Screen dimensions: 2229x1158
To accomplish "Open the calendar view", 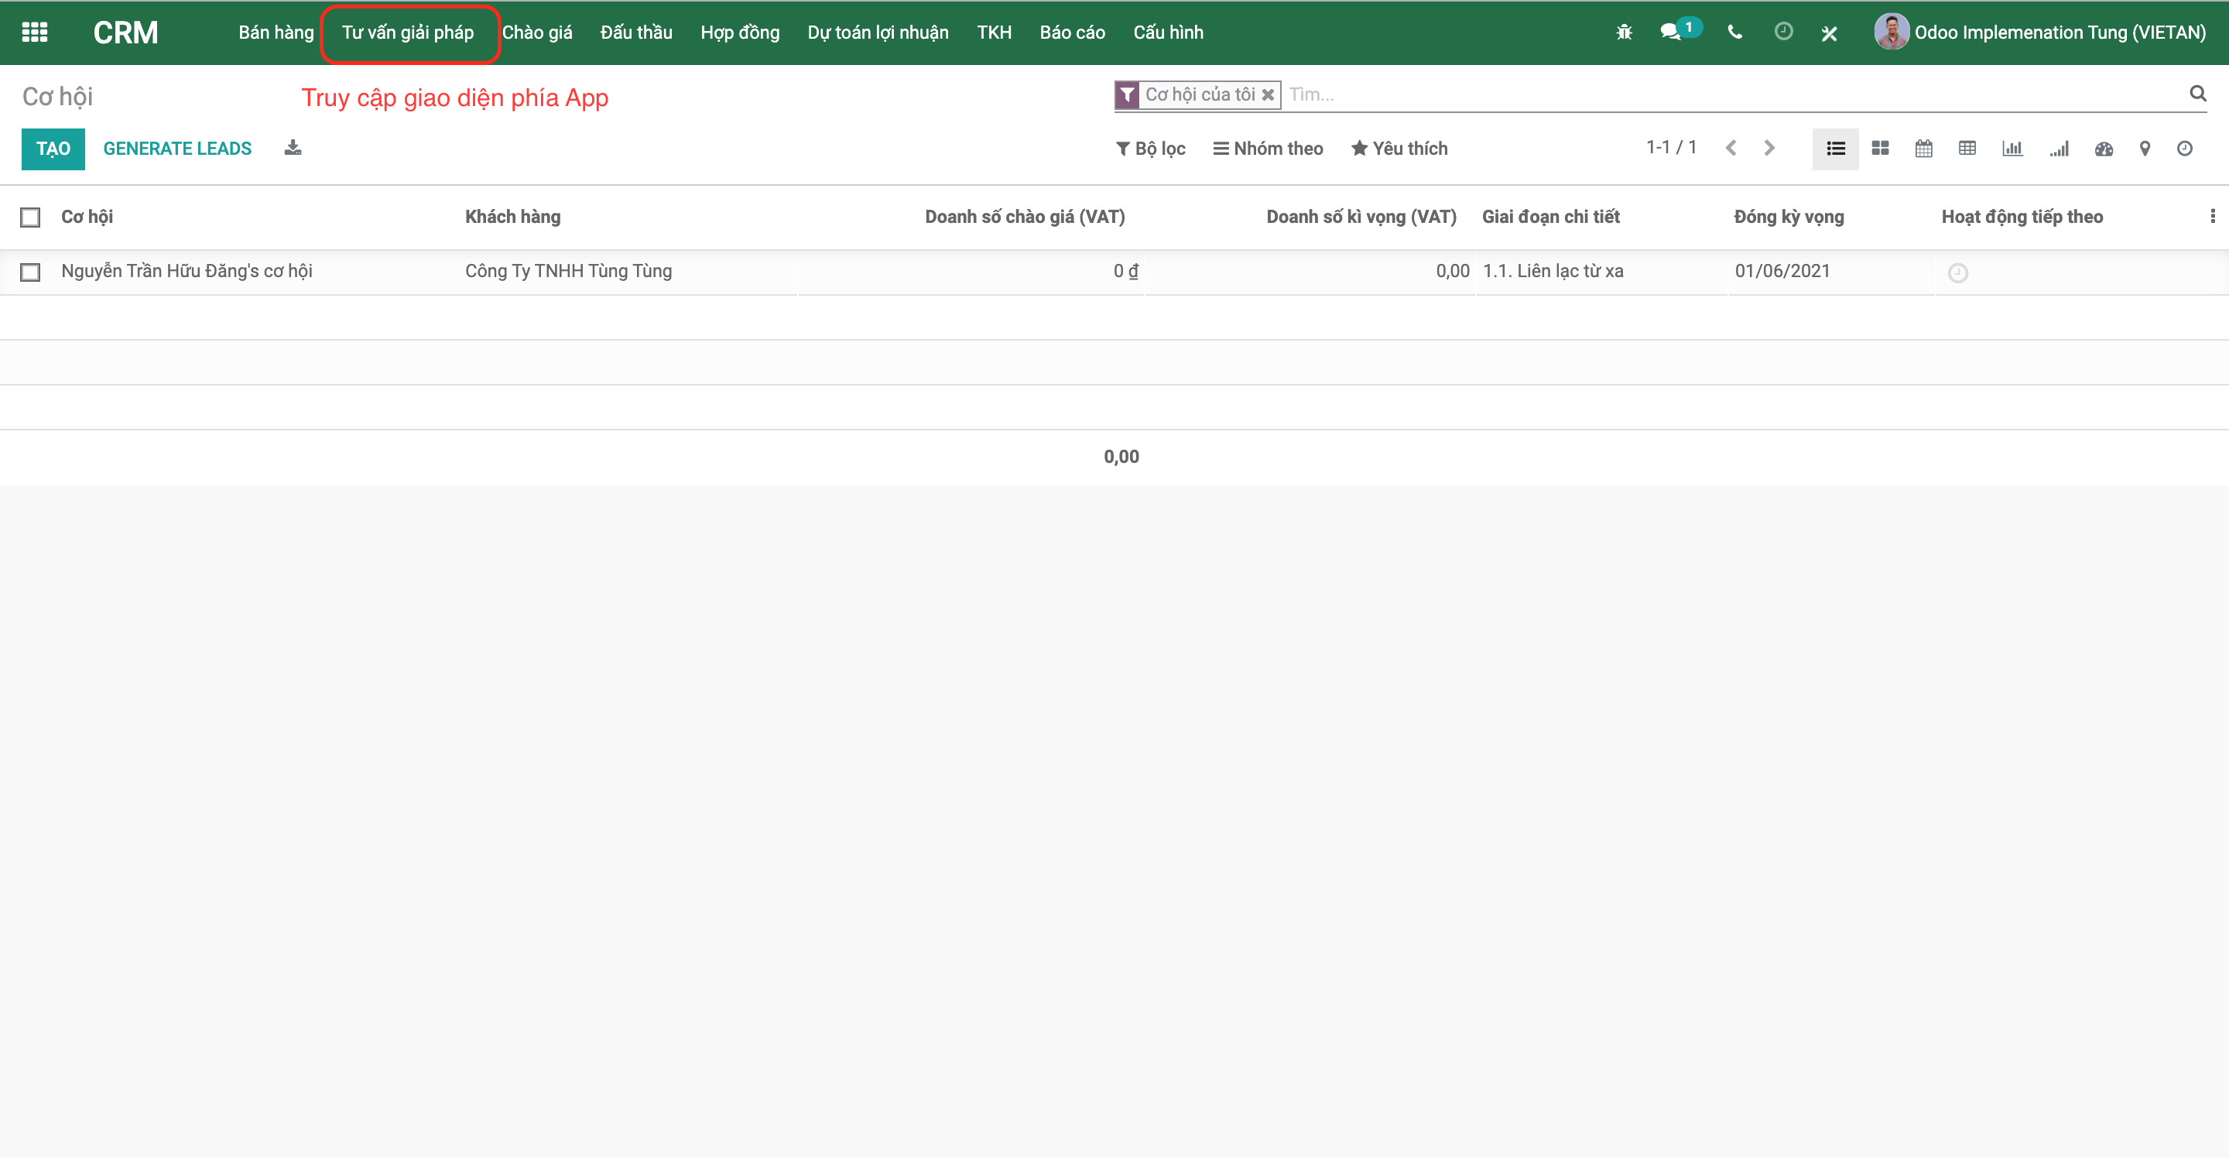I will [x=1924, y=148].
